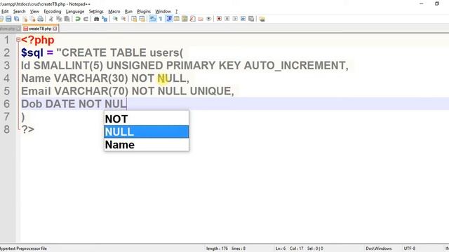The height and width of the screenshot is (252, 449).
Task: Toggle Show All Characters pilcrow icon
Action: point(161,19)
